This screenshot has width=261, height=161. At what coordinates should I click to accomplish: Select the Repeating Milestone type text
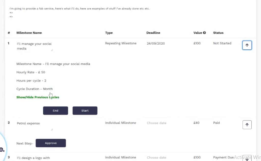tap(121, 43)
